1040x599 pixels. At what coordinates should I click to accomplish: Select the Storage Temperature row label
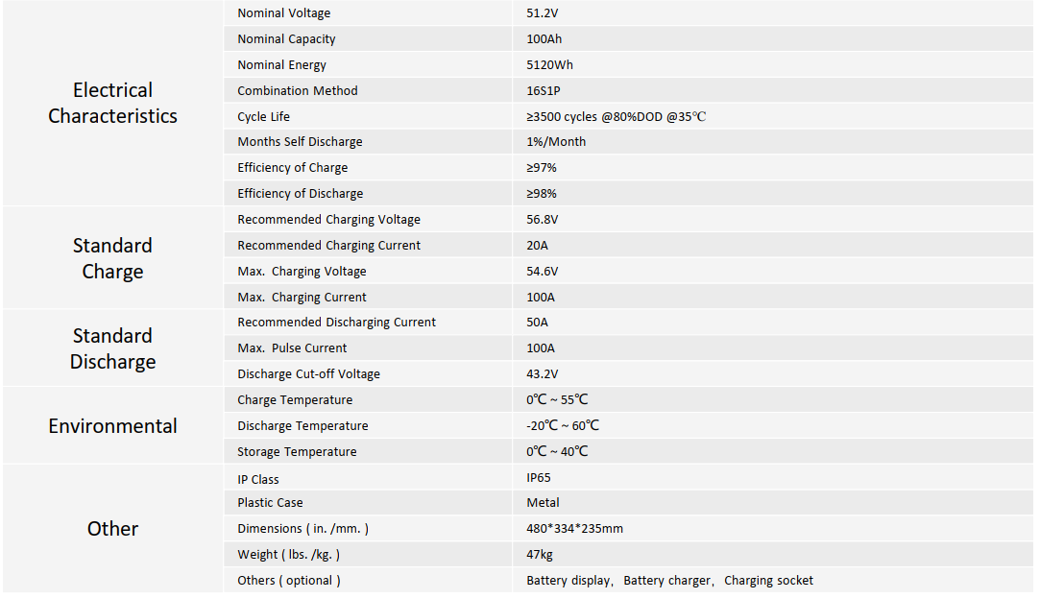coord(297,452)
